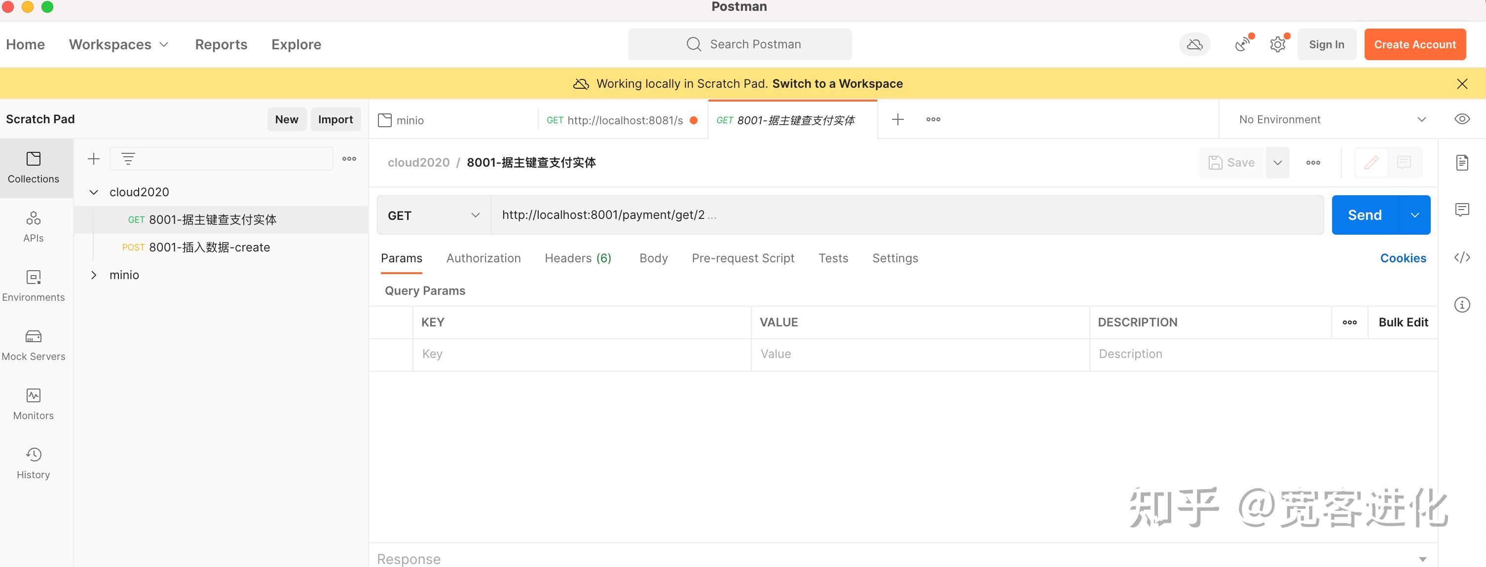The width and height of the screenshot is (1486, 567).
Task: Click the request URL input field
Action: pos(907,215)
